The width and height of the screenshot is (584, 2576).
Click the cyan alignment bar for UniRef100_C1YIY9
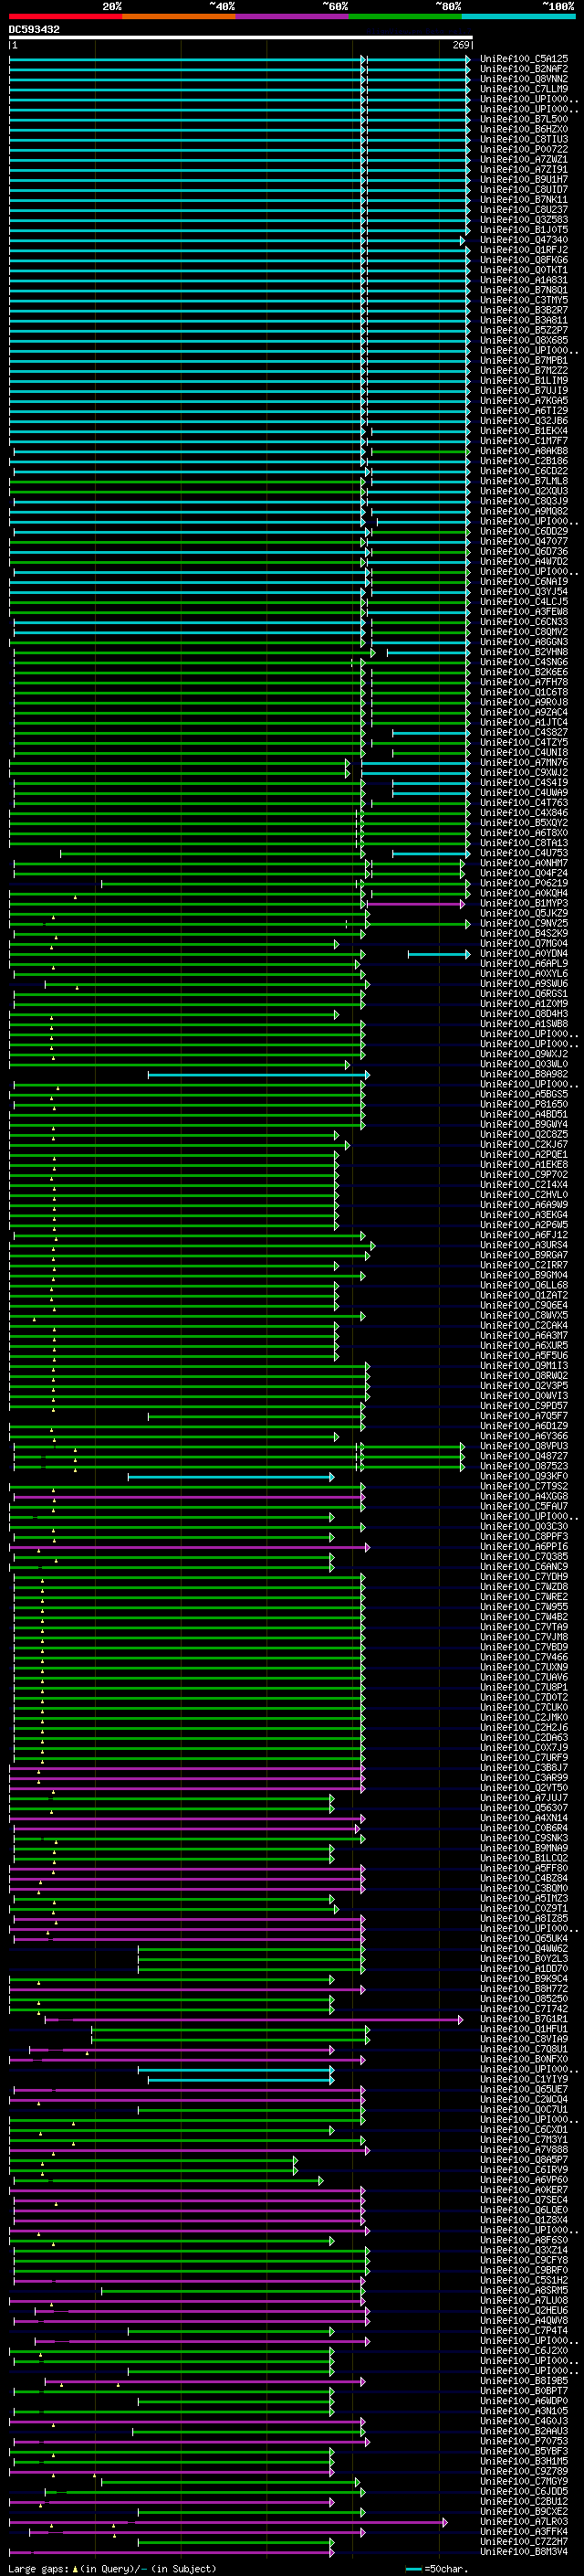[241, 2079]
